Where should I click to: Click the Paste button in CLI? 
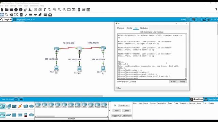183,82
